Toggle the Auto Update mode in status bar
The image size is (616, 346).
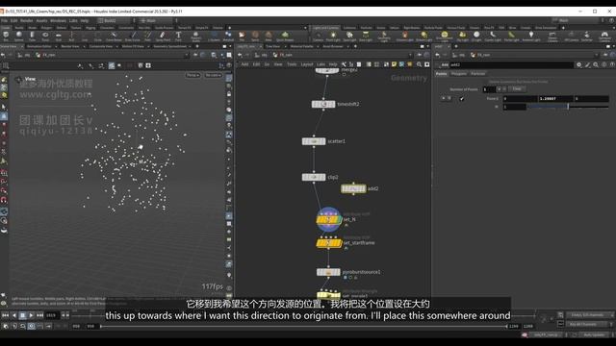594,335
